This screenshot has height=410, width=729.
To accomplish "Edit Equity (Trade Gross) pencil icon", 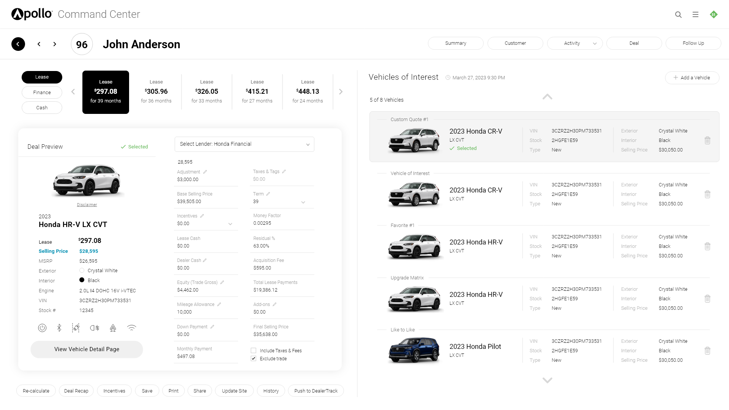I will (x=222, y=282).
